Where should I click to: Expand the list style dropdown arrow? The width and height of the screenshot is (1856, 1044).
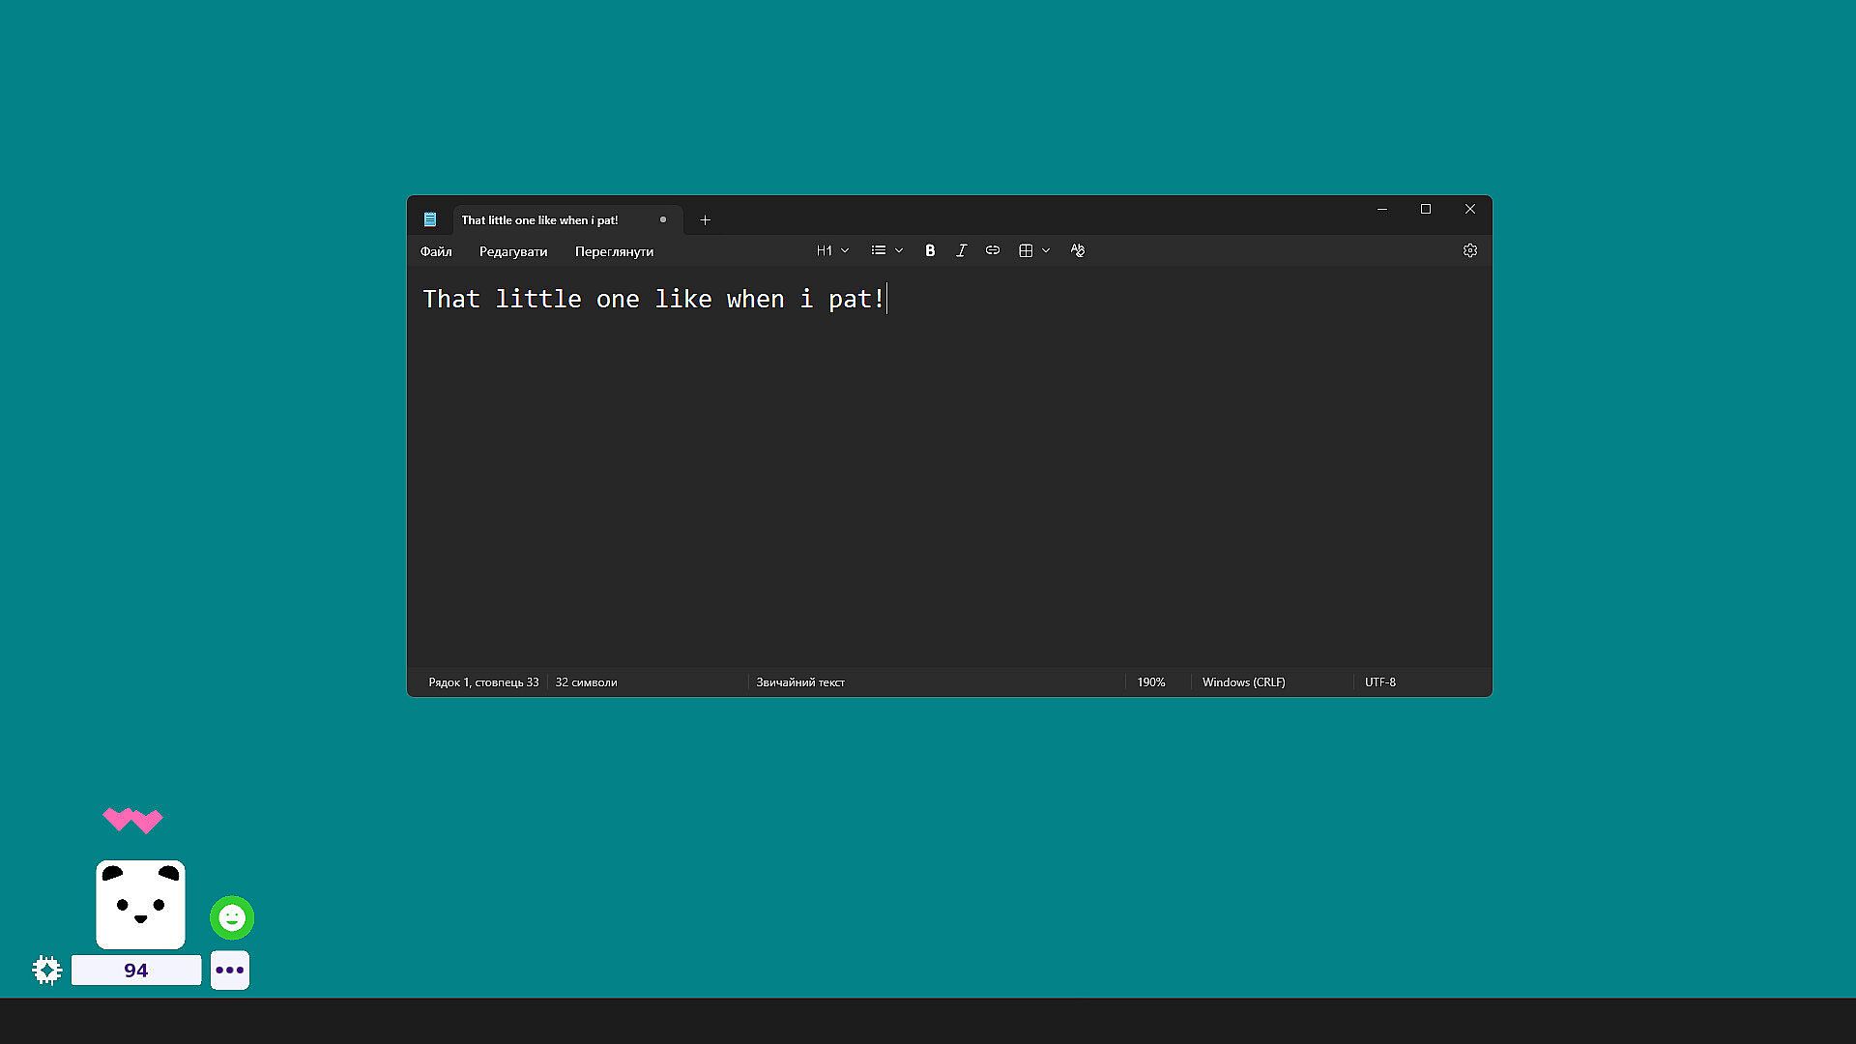[899, 250]
